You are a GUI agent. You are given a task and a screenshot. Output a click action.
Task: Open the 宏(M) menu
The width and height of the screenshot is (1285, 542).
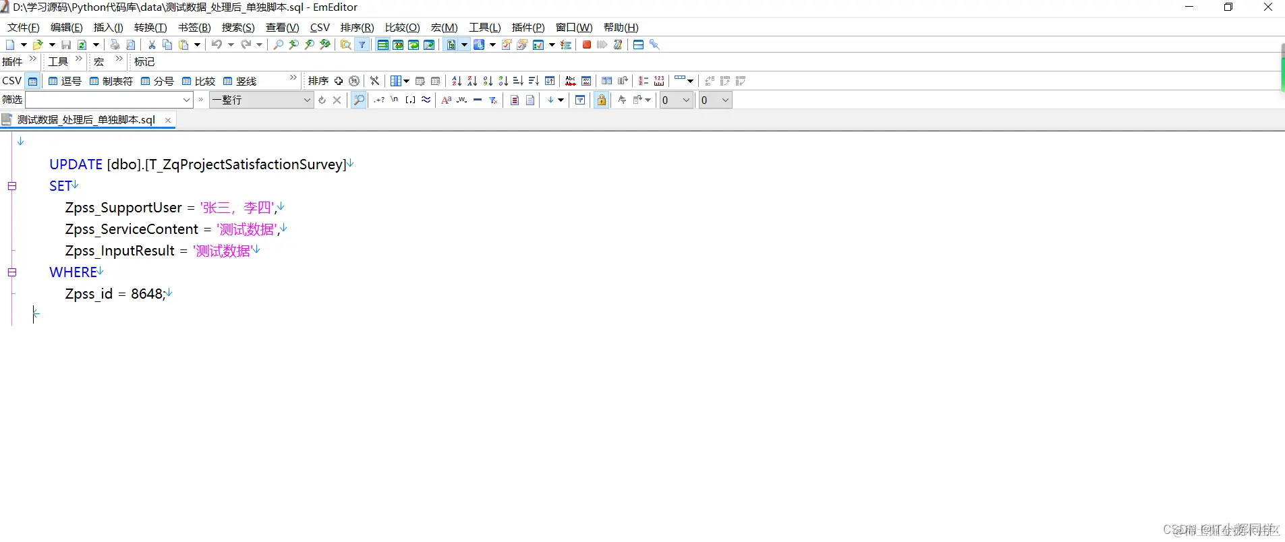point(444,27)
